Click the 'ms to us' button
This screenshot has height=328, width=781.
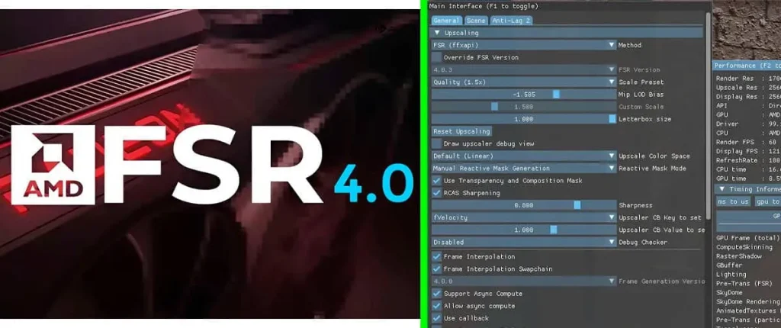click(x=733, y=201)
